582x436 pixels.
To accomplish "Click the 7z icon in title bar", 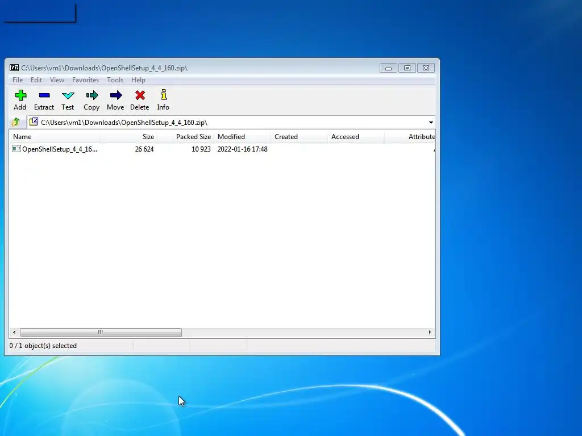I will (14, 68).
